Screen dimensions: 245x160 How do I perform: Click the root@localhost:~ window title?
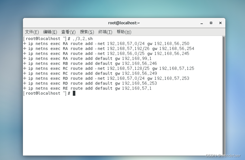124,23
